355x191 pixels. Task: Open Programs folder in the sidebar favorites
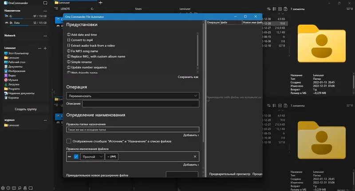tap(12, 89)
